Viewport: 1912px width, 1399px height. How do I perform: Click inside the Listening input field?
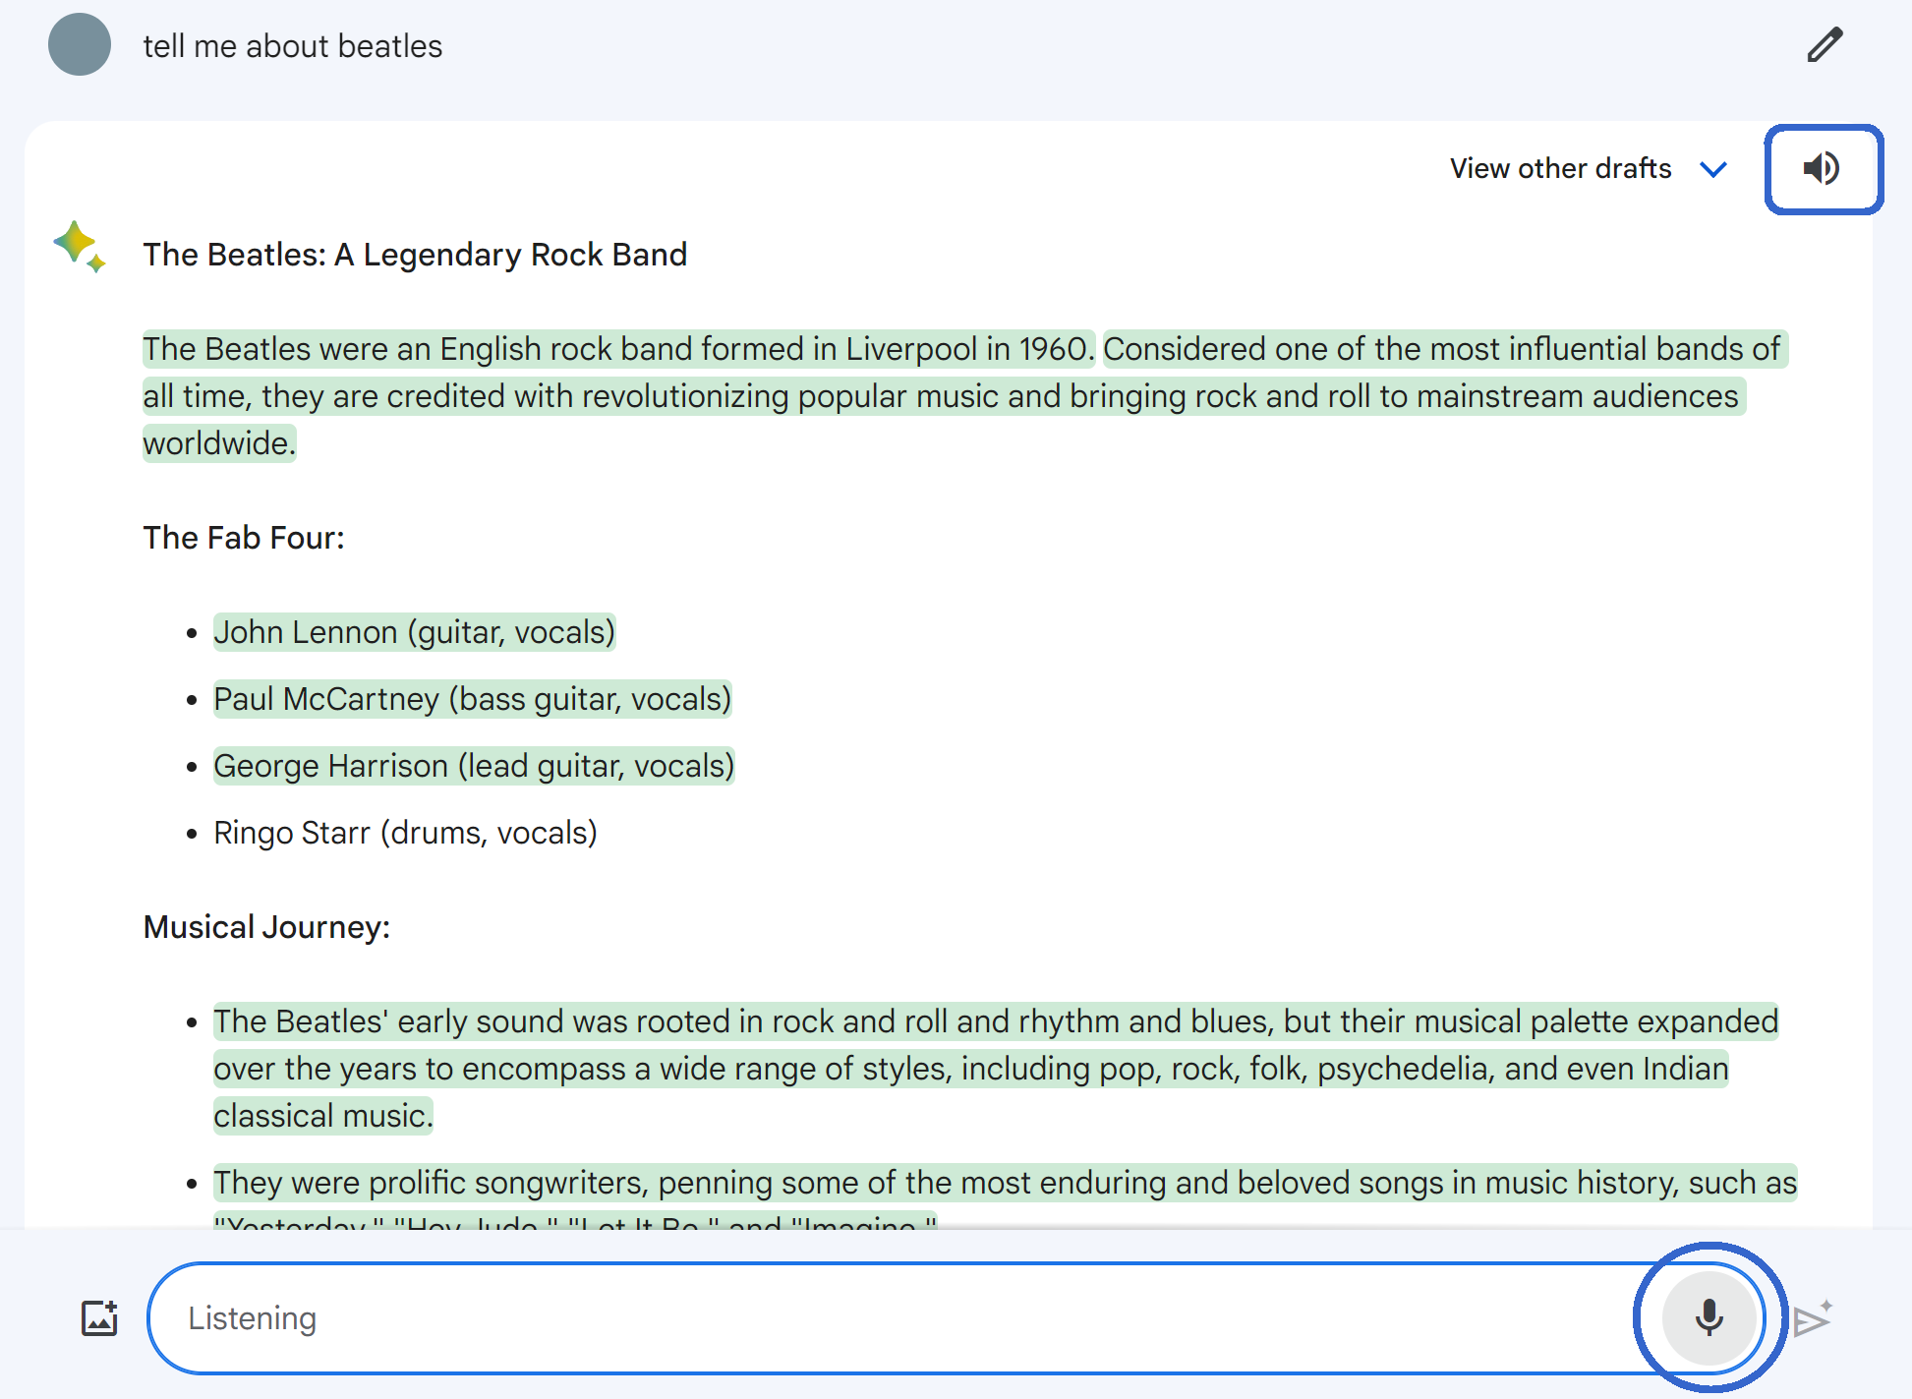coord(885,1317)
